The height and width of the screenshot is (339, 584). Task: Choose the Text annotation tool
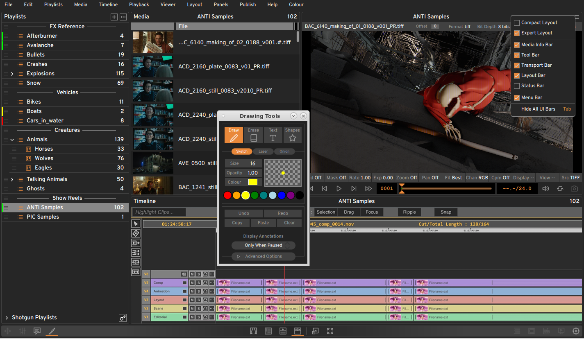click(273, 134)
